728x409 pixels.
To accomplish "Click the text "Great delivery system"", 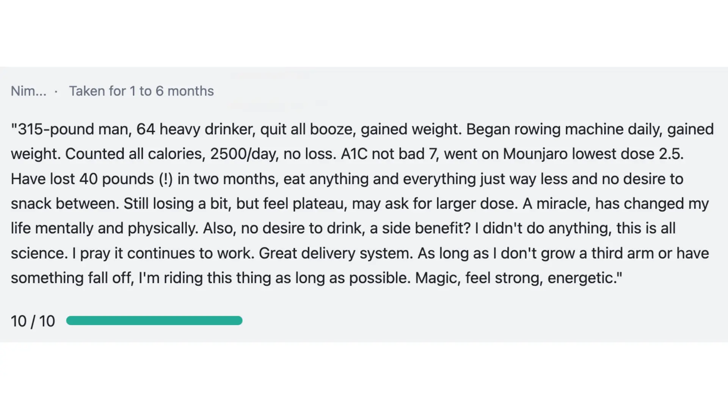I will (335, 253).
